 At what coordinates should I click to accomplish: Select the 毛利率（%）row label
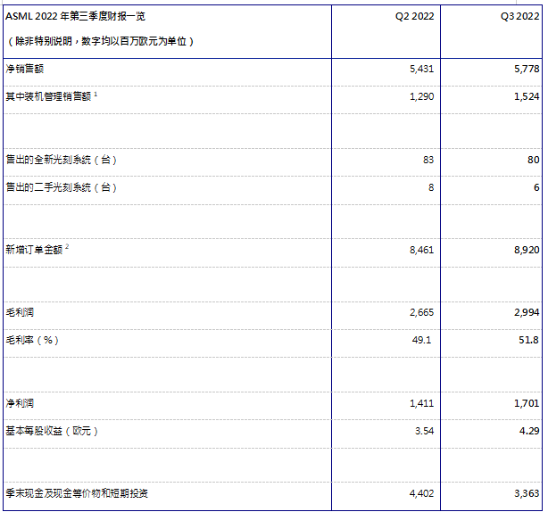(x=32, y=340)
